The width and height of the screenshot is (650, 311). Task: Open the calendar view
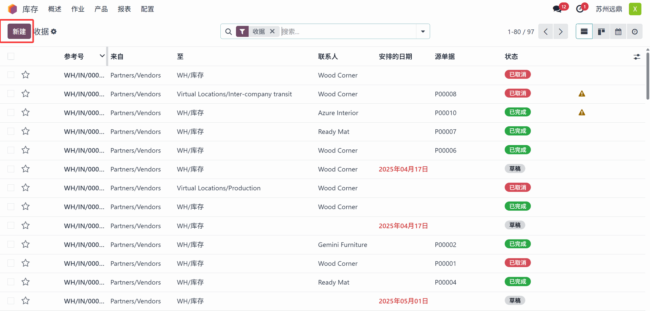pyautogui.click(x=618, y=32)
